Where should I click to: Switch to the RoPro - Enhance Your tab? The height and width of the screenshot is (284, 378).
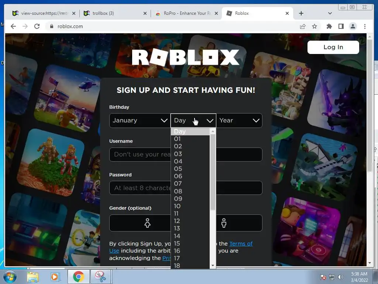click(186, 13)
